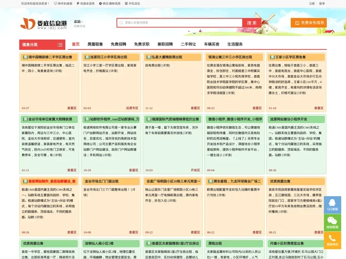Viewport: 346px width, 259px height.
Task: Expand the 总站 site switcher dropdown
Action: [x=78, y=22]
